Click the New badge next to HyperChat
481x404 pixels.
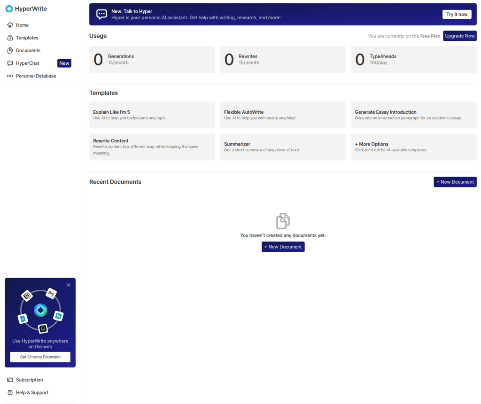coord(64,63)
